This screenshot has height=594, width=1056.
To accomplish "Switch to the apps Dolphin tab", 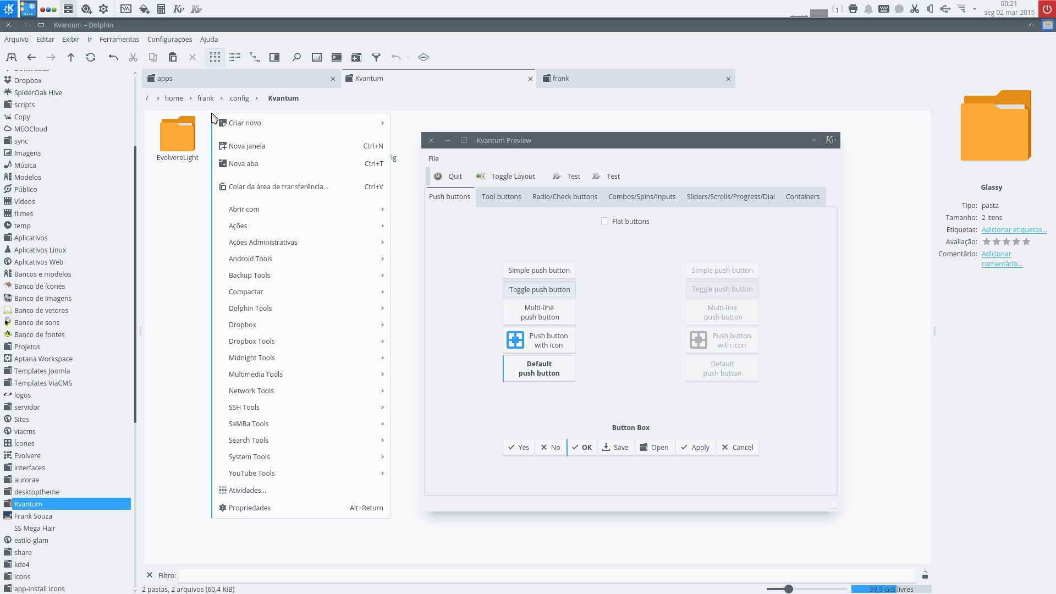I will tap(241, 79).
